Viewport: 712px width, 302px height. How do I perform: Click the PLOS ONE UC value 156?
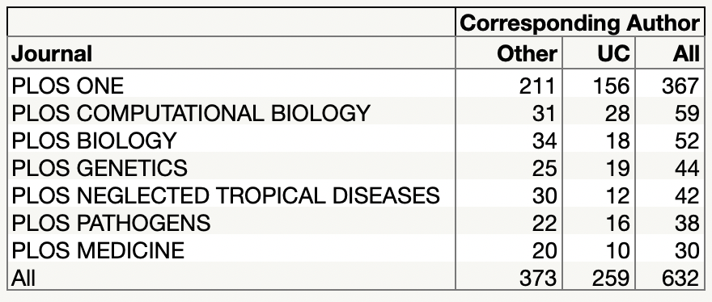tap(611, 86)
